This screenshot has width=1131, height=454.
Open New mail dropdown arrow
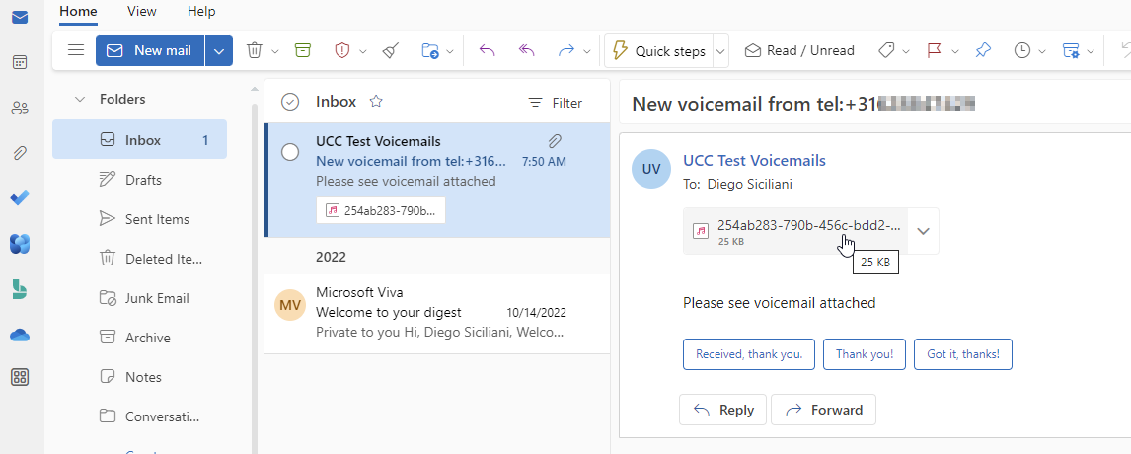[219, 50]
